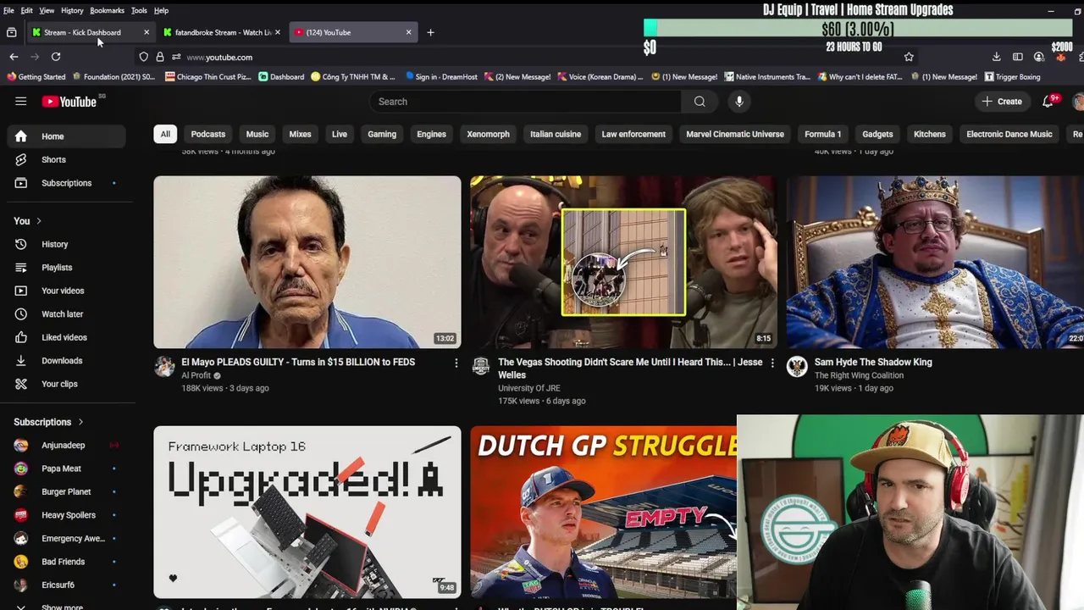Select the Formula 1 filter chip
Viewport: 1084px width, 610px height.
click(822, 134)
